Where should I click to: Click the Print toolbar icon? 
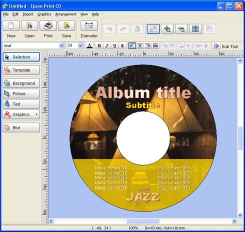48,25
